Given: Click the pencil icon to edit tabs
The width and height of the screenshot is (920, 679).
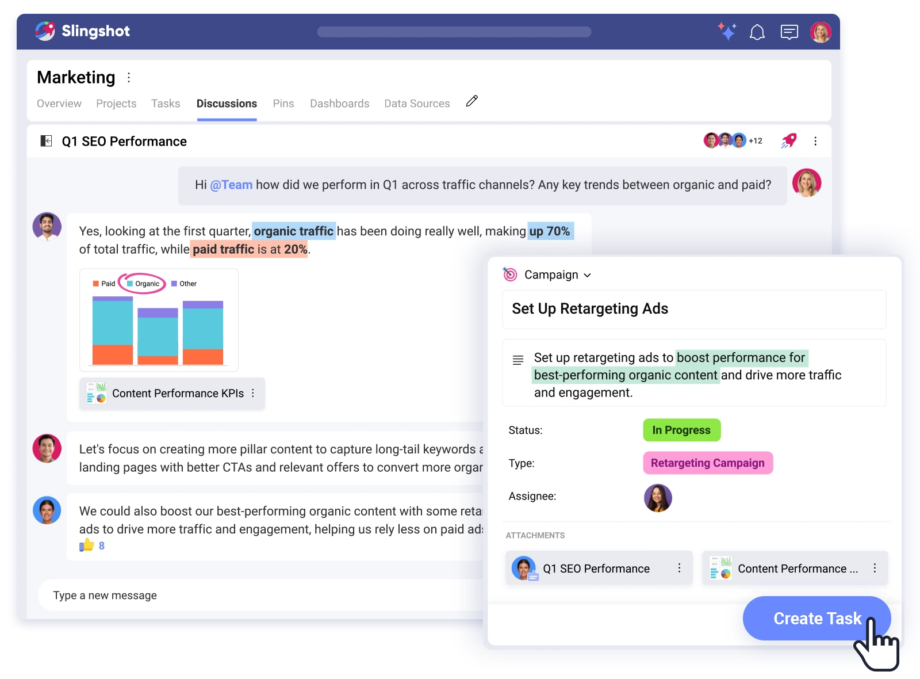Looking at the screenshot, I should coord(471,101).
